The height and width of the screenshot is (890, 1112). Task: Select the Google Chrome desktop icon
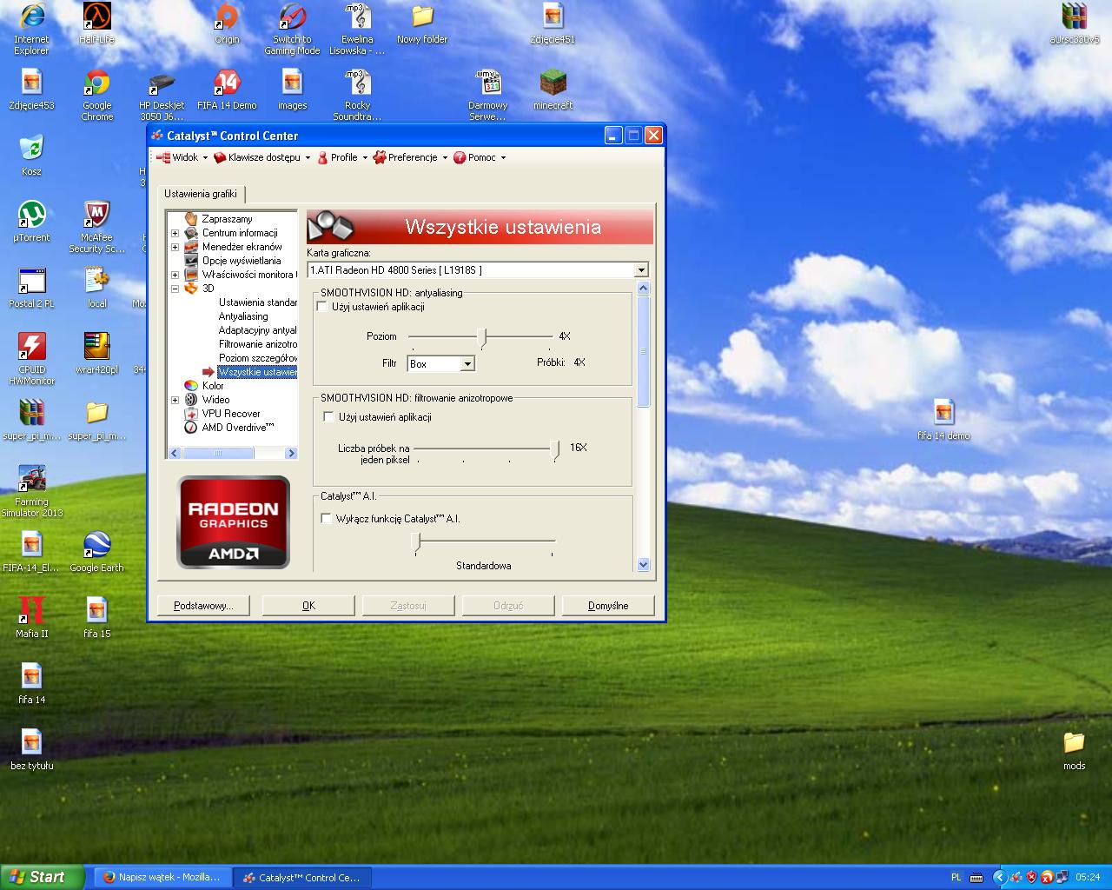click(96, 96)
